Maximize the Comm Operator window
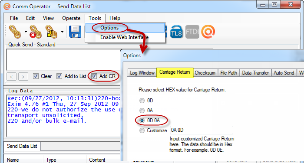 point(274,5)
